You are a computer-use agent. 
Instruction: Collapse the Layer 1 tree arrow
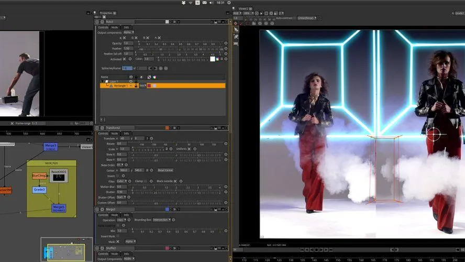point(103,81)
